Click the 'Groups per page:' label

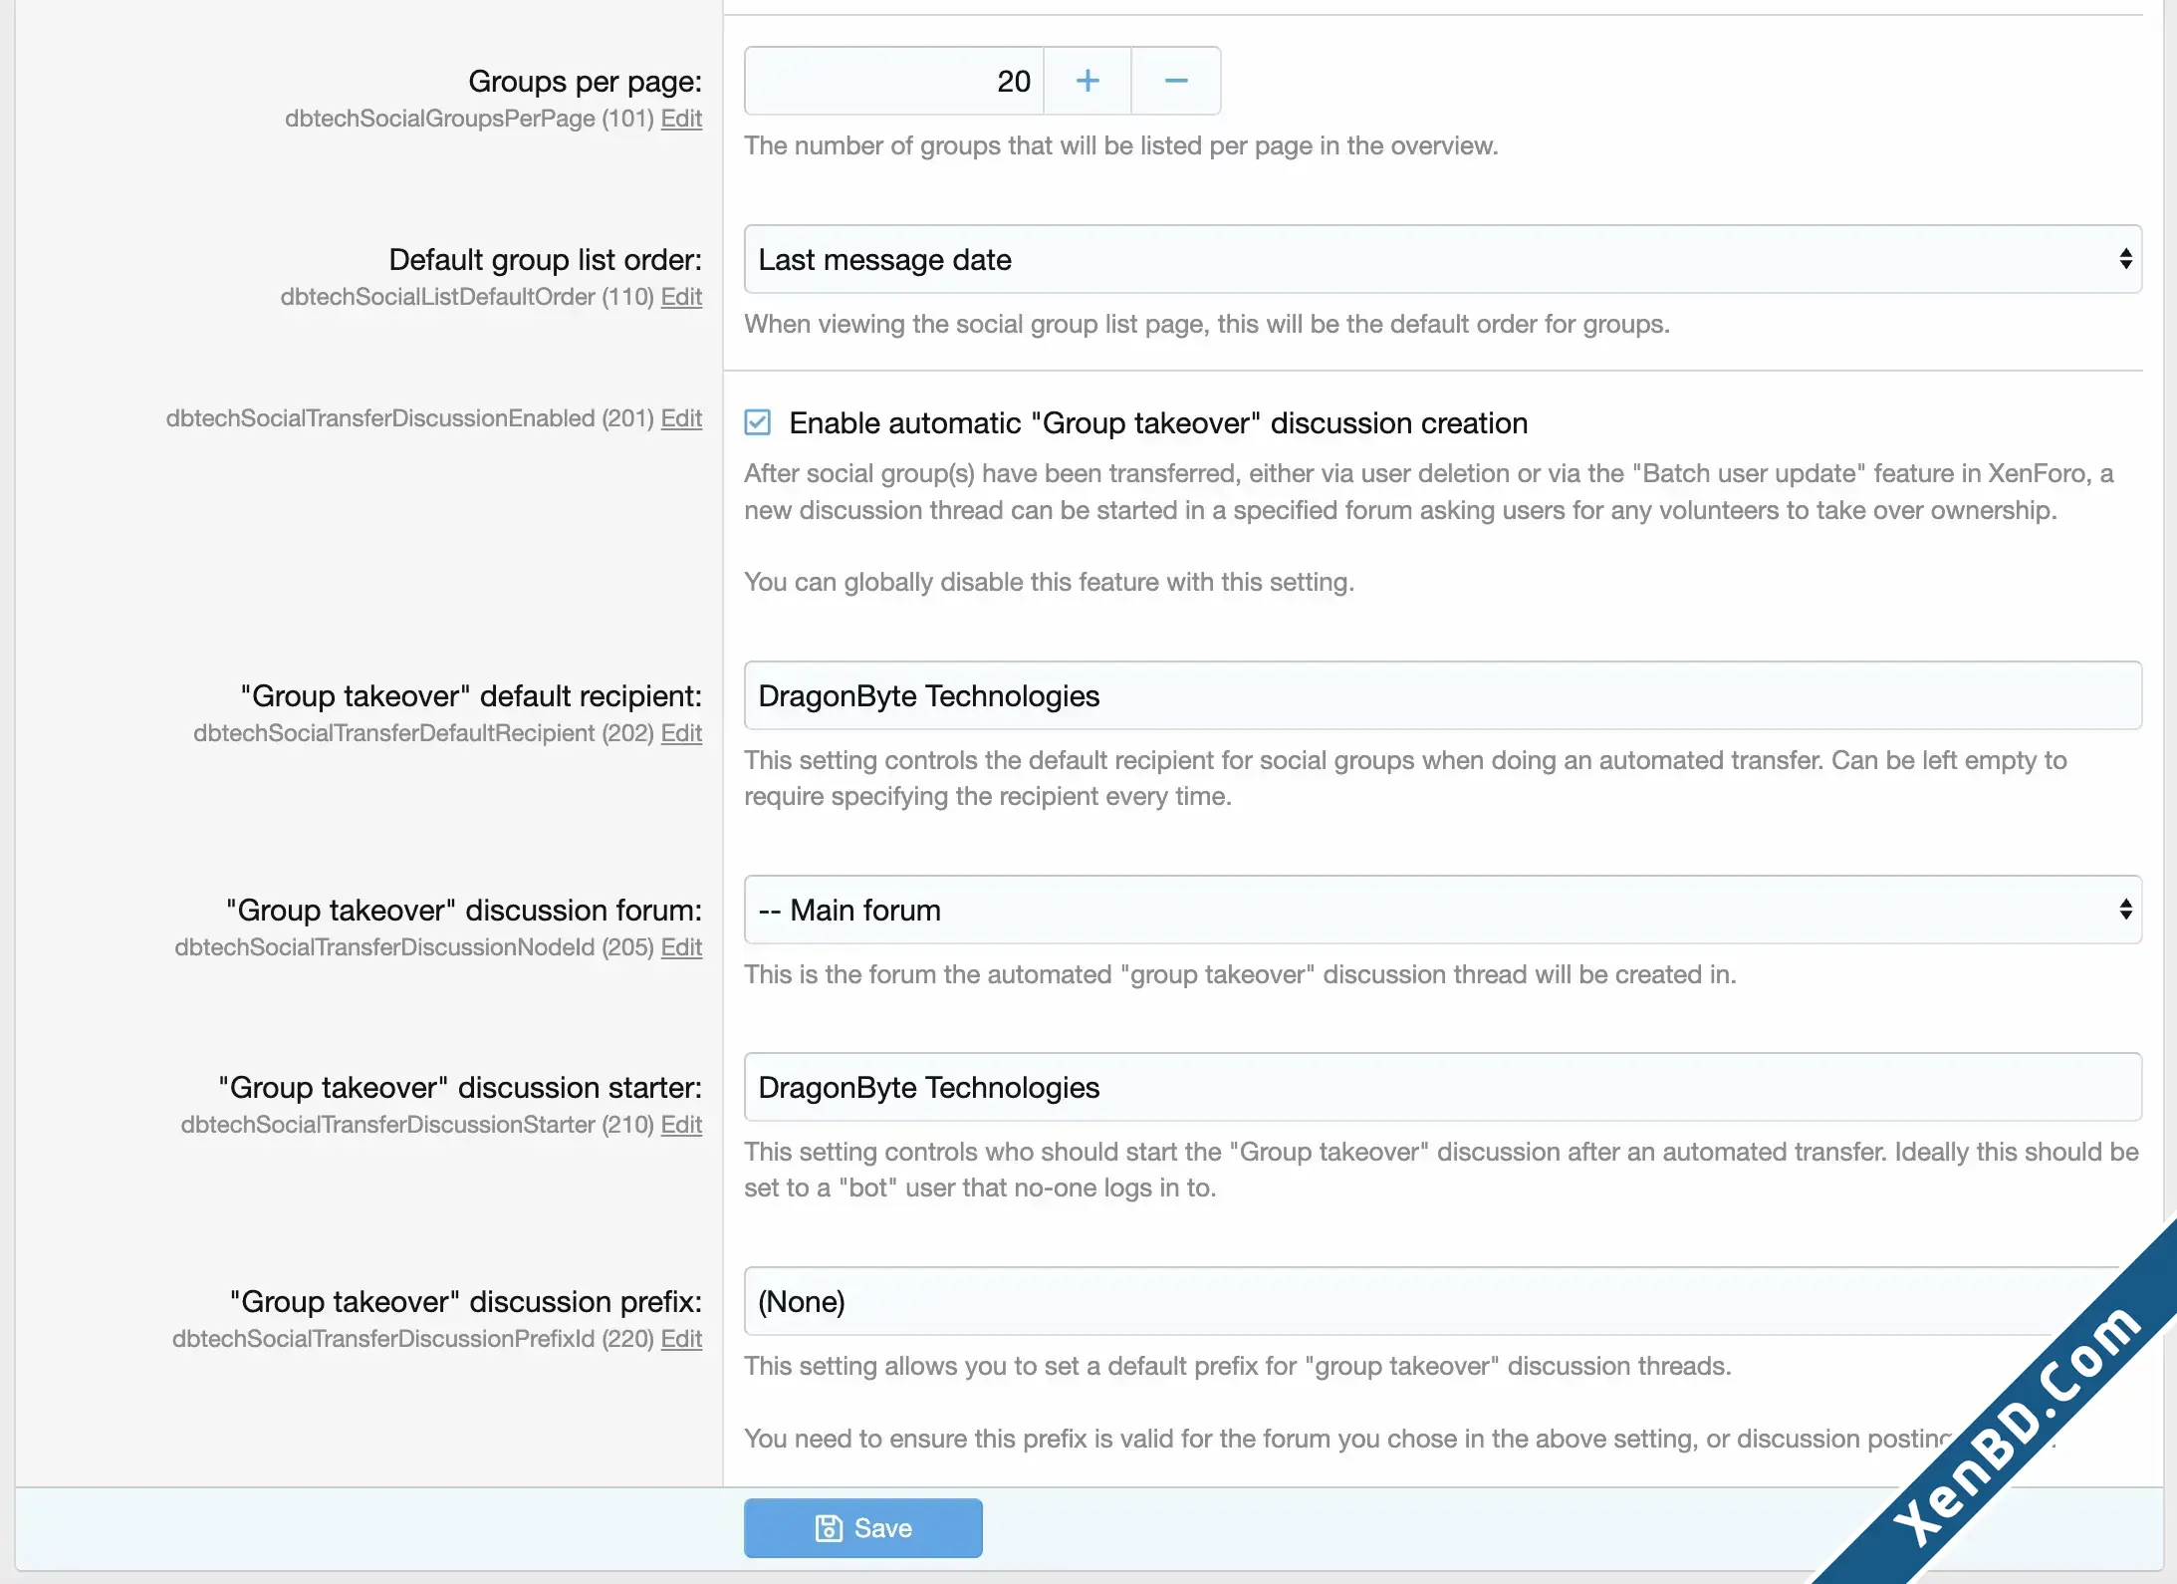(586, 81)
